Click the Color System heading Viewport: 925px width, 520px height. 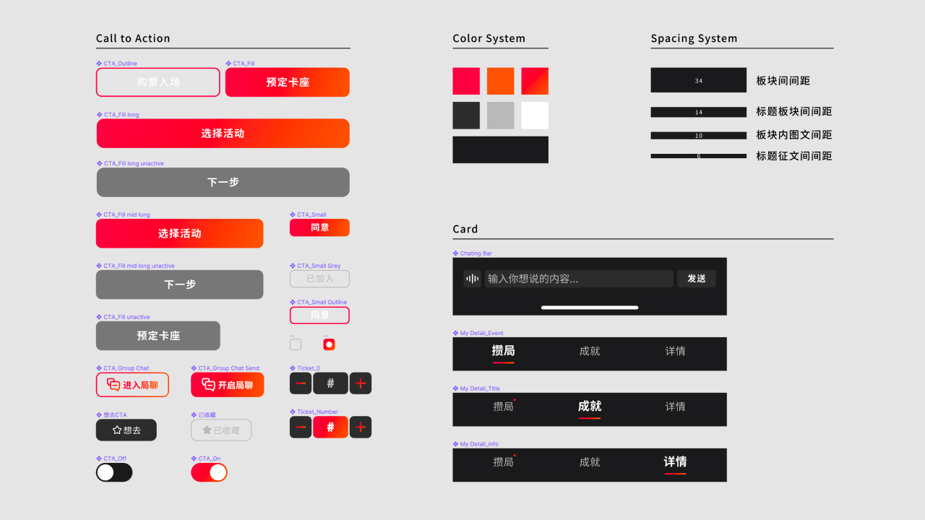click(489, 38)
